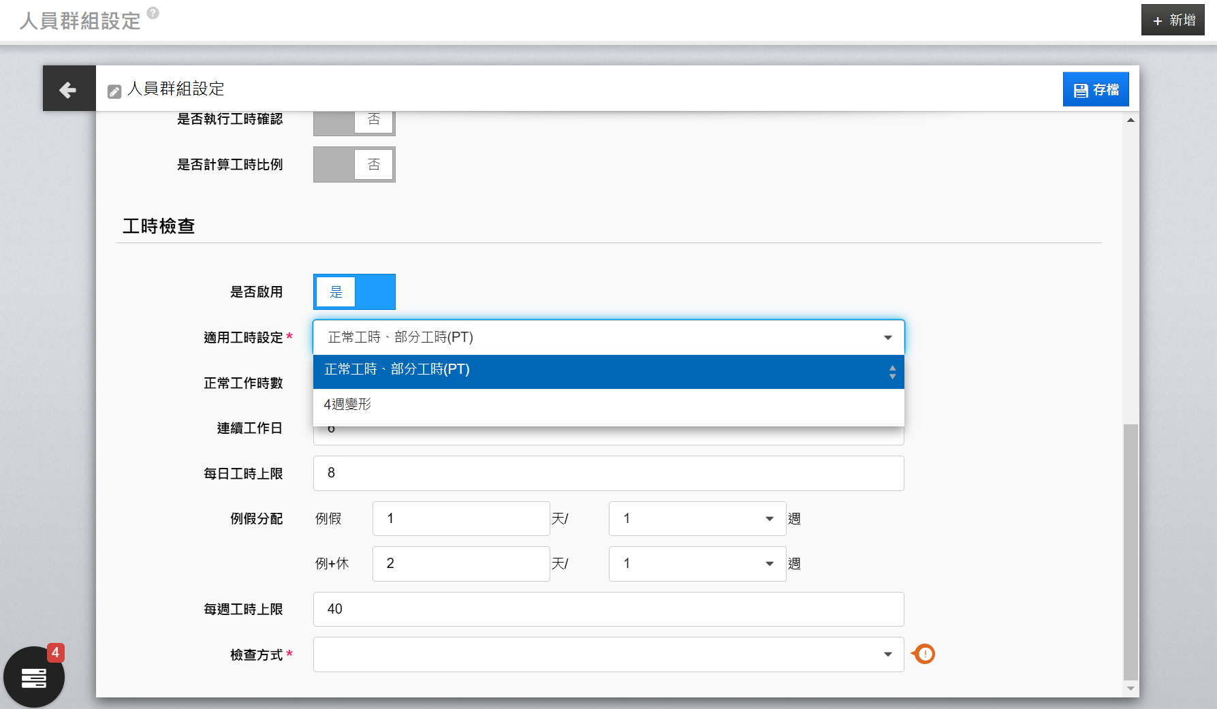The width and height of the screenshot is (1217, 709).
Task: Click the scrollbar down arrow
Action: pyautogui.click(x=1131, y=689)
